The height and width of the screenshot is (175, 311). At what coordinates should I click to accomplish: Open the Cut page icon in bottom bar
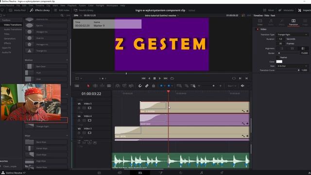(x=120, y=173)
